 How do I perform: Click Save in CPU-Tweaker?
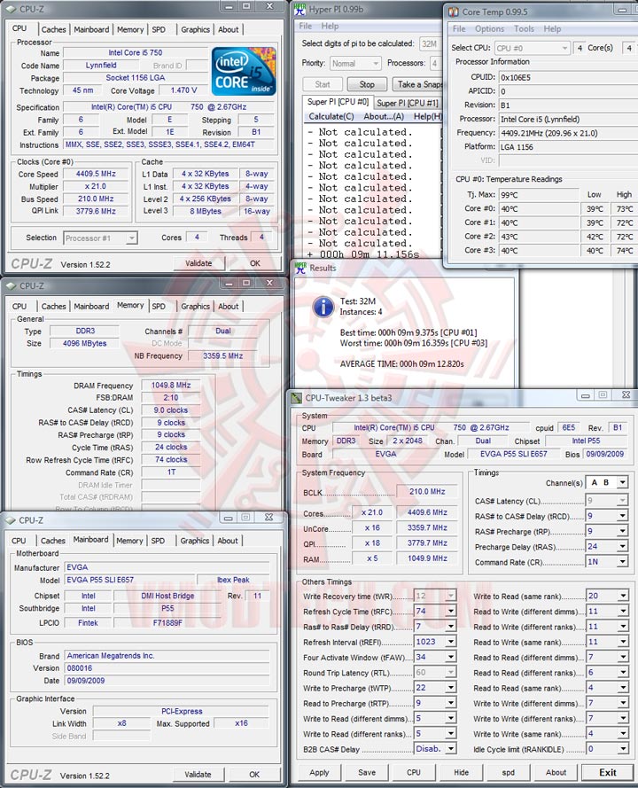[367, 773]
